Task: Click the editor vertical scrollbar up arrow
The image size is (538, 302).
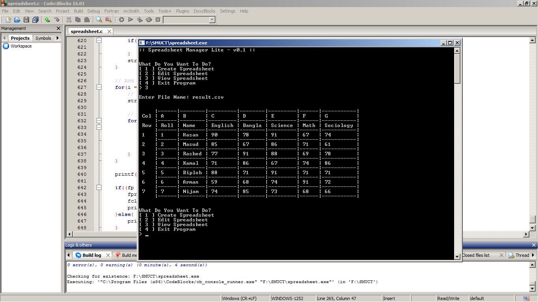Action: (x=532, y=41)
